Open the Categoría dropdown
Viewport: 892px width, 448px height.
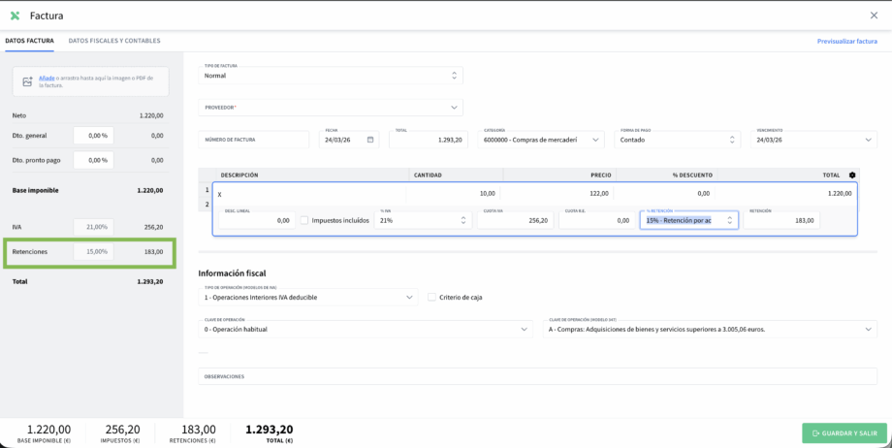[x=595, y=140]
